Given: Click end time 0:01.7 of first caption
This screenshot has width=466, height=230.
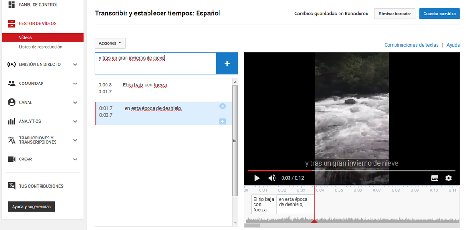Looking at the screenshot, I should (x=105, y=92).
